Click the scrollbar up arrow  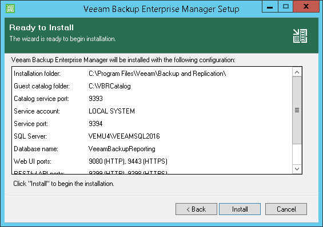coord(297,72)
